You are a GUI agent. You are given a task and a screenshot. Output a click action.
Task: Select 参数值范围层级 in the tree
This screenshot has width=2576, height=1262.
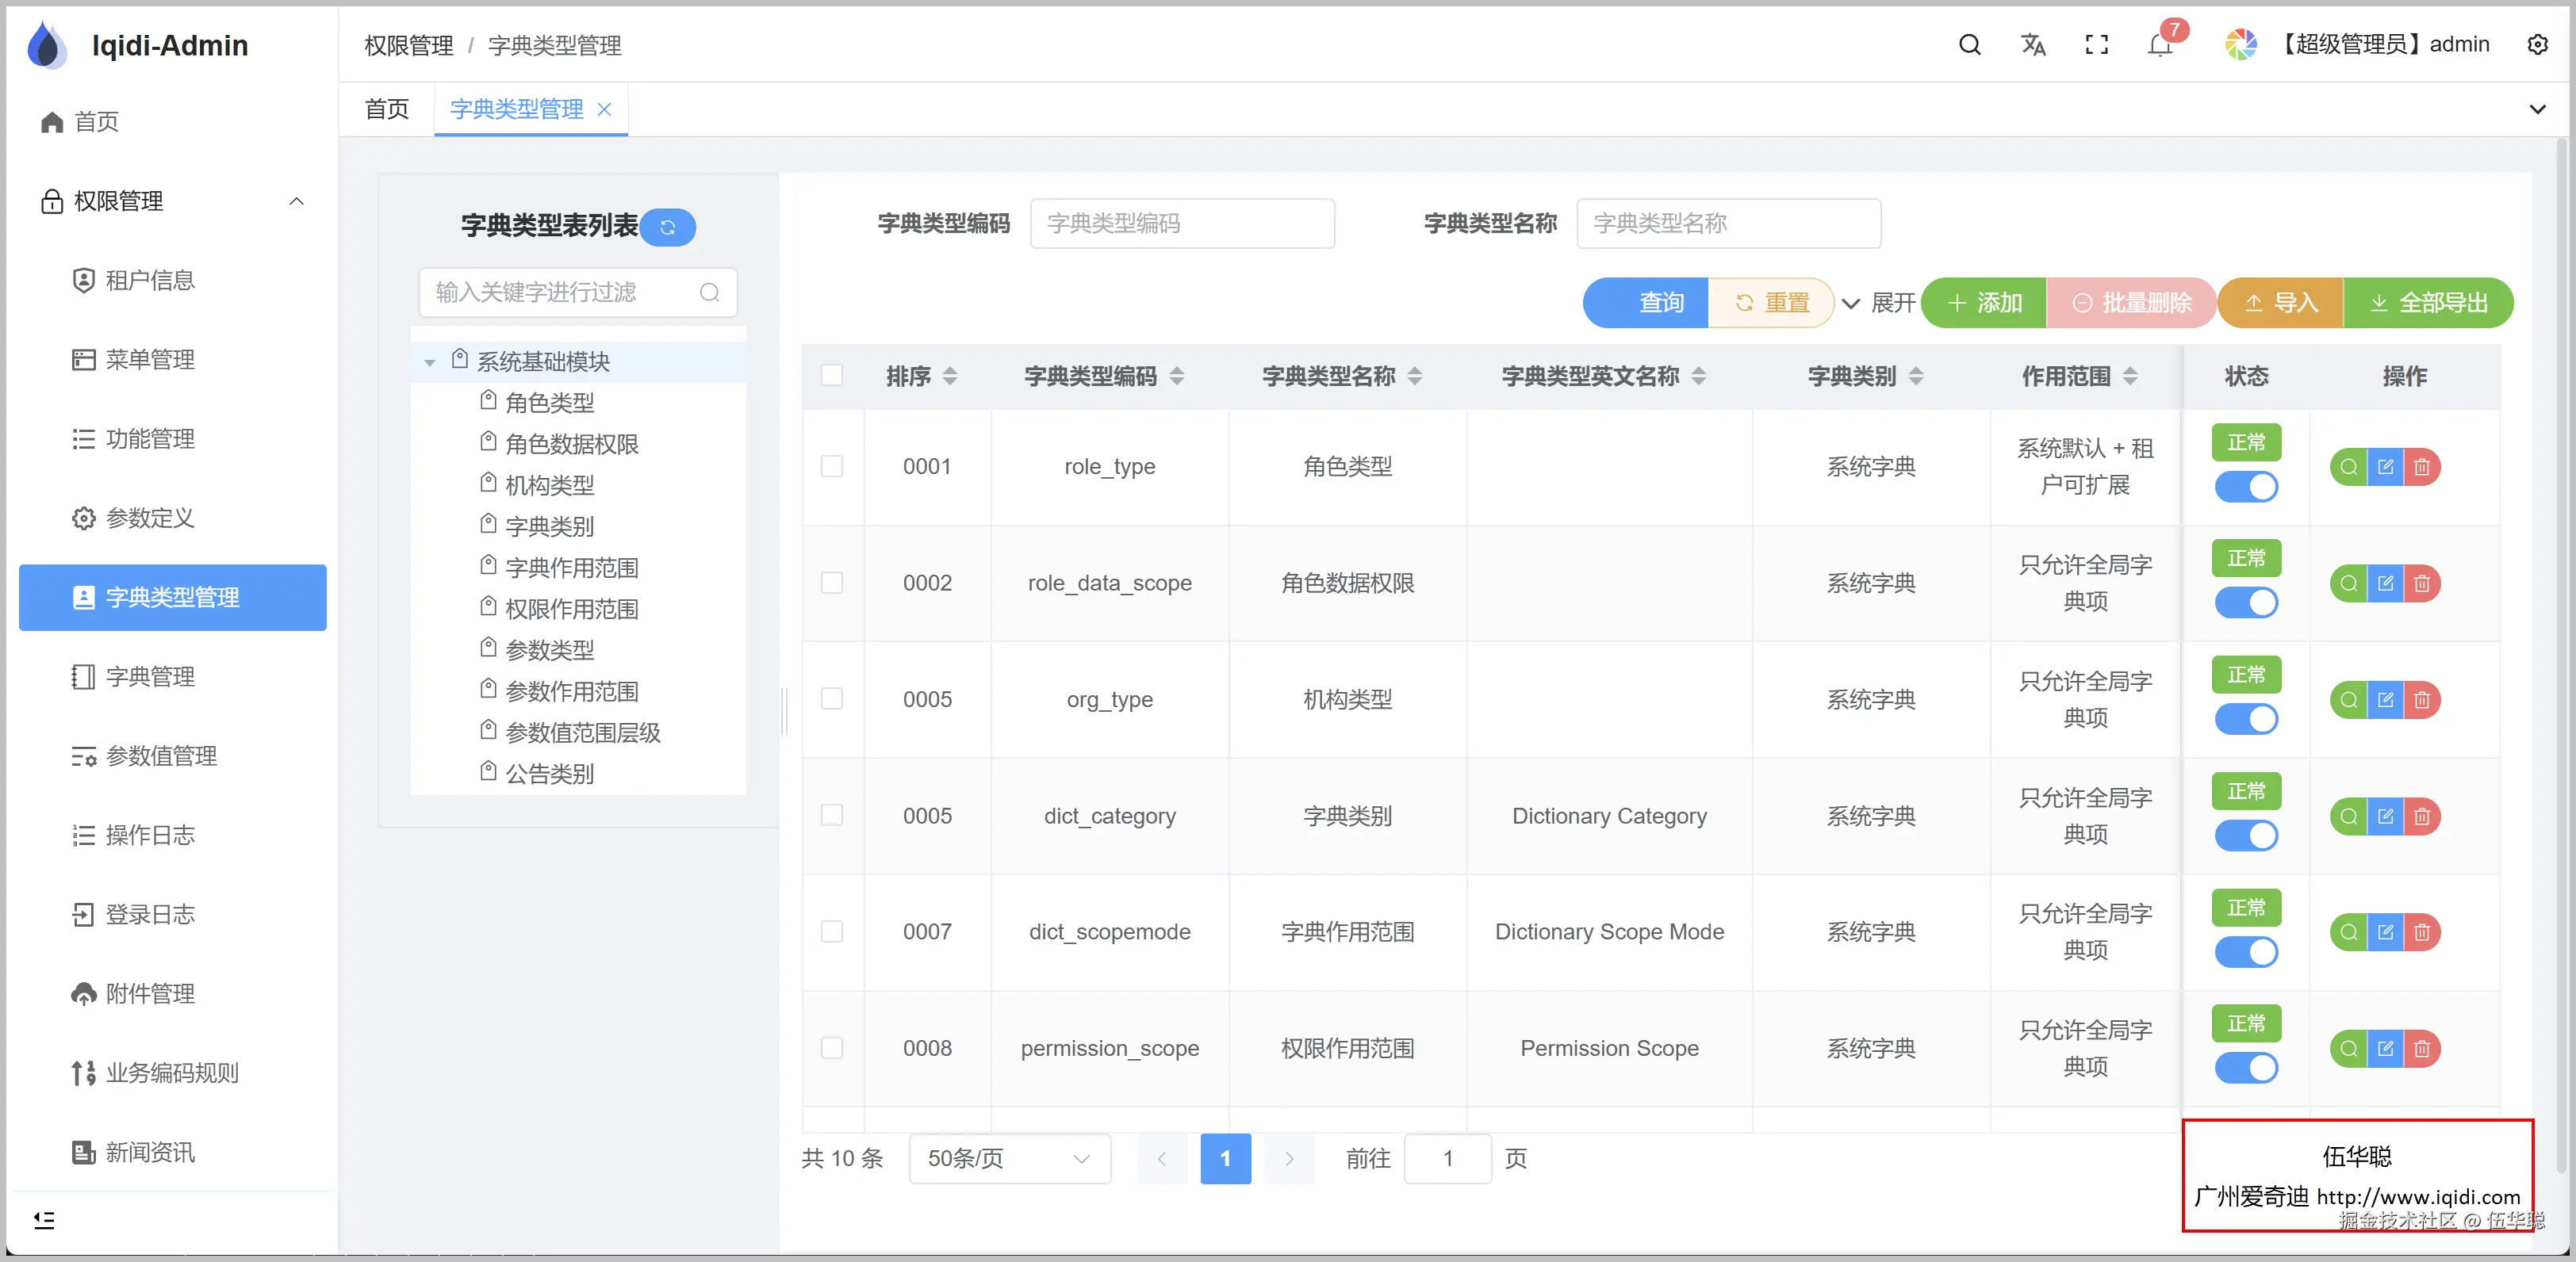[582, 733]
